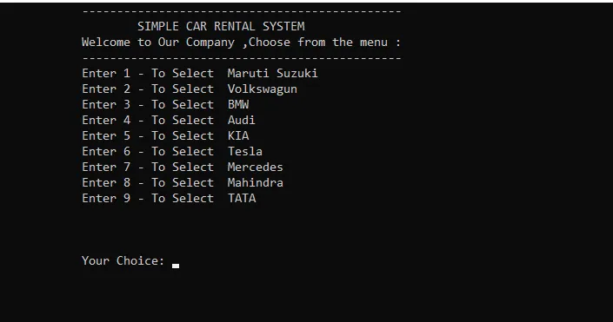Screen dimensions: 613x322
Task: Select the 'Enter 9 - To Select TATA' line
Action: 169,198
